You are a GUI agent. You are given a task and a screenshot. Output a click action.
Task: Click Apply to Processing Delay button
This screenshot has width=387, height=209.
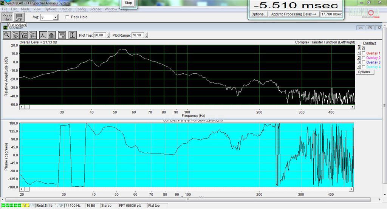coord(294,14)
